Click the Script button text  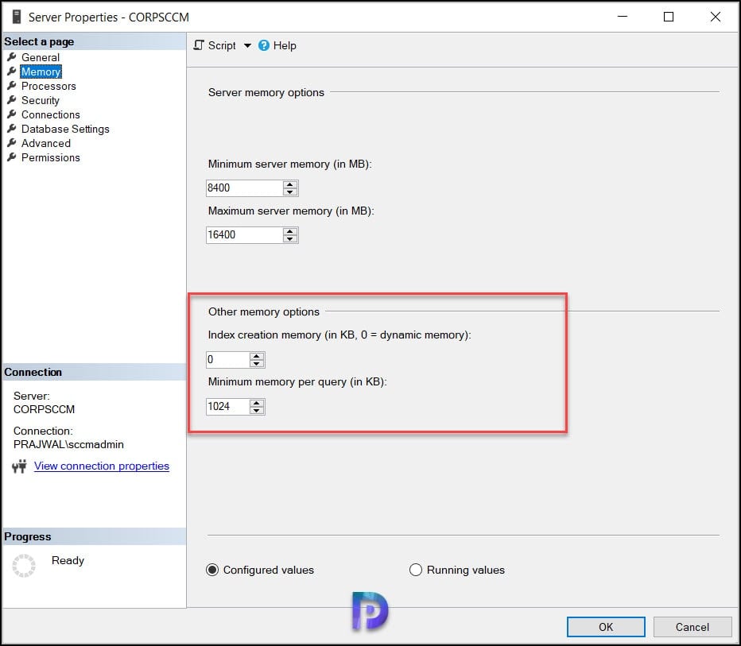click(222, 46)
